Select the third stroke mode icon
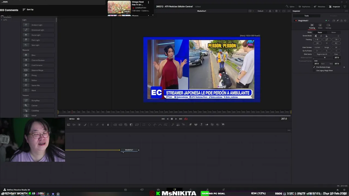349x196 pixels. [326, 36]
